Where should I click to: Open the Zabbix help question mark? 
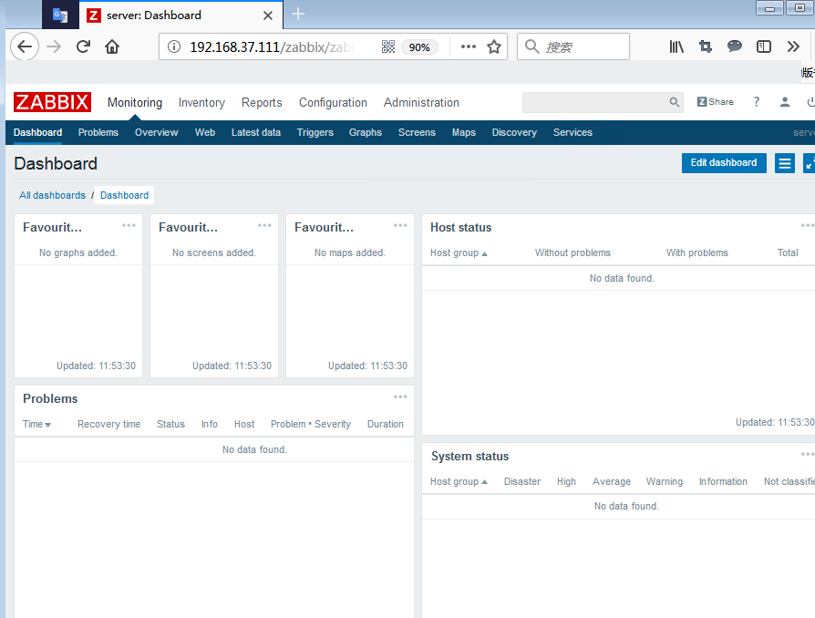(x=756, y=102)
